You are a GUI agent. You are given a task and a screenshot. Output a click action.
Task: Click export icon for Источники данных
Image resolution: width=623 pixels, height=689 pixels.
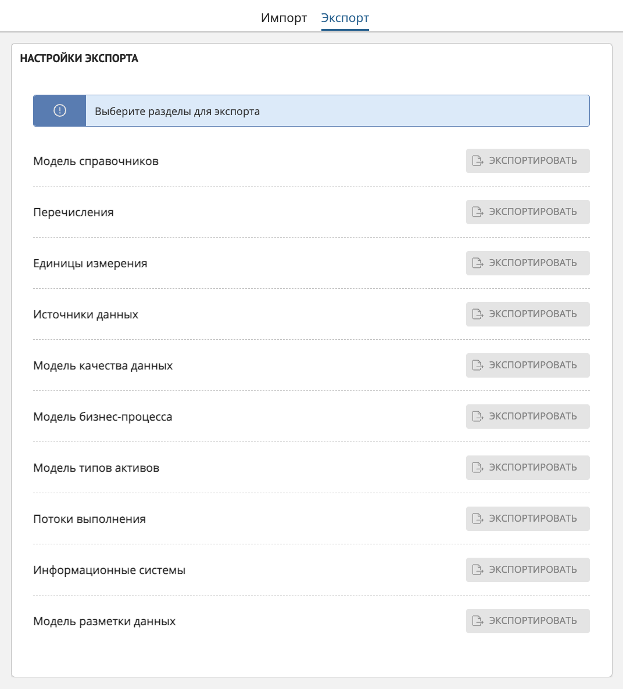(478, 314)
